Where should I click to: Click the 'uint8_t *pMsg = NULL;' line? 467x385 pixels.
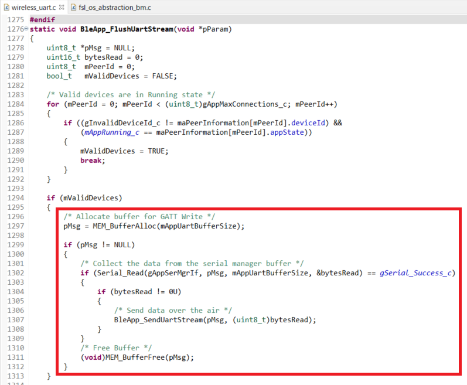point(91,48)
